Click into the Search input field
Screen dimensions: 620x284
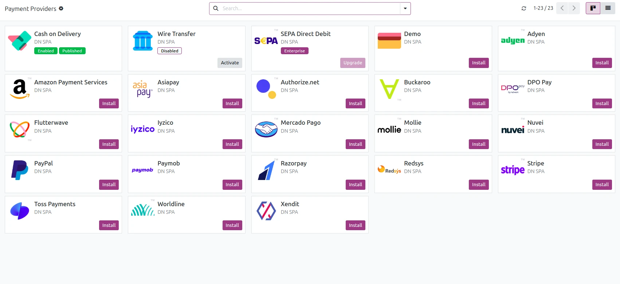click(x=310, y=8)
